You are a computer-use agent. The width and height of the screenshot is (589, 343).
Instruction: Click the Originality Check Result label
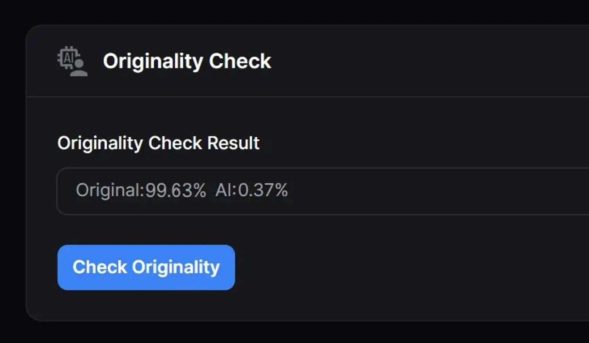click(158, 143)
